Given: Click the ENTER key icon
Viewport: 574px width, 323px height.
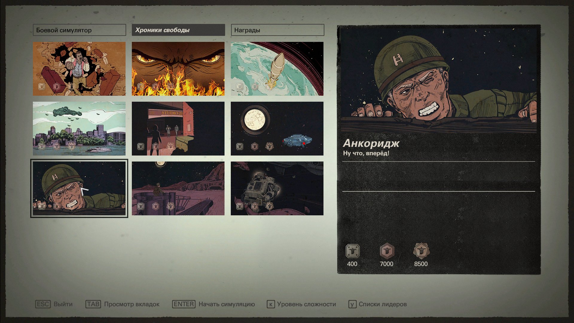Looking at the screenshot, I should pos(184,304).
